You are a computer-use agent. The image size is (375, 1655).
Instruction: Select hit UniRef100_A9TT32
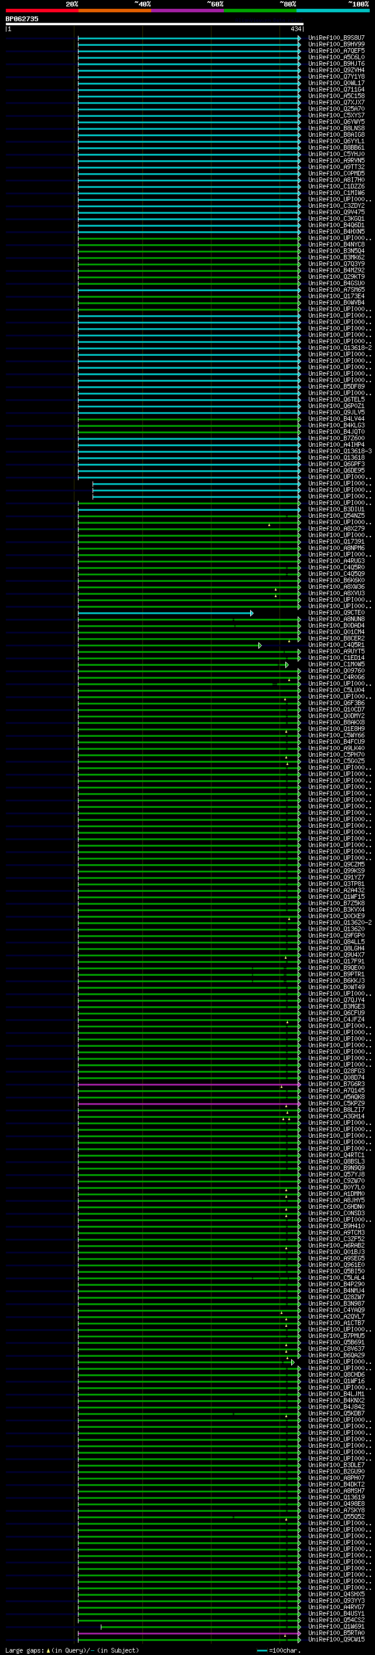tap(336, 167)
